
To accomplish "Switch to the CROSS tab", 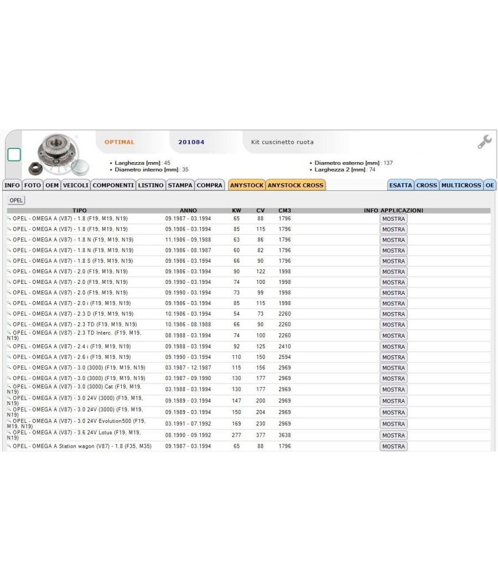I will [x=427, y=185].
